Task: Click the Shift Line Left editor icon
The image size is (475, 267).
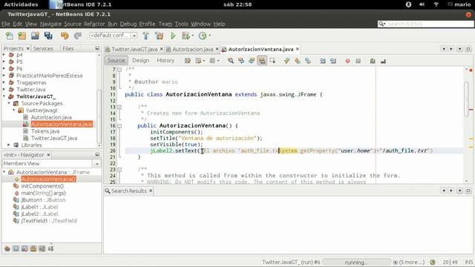Action: click(x=323, y=61)
